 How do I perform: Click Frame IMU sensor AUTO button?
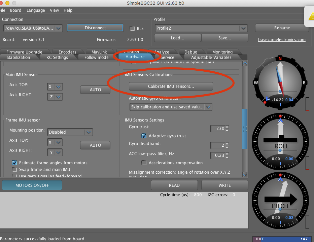click(x=95, y=145)
